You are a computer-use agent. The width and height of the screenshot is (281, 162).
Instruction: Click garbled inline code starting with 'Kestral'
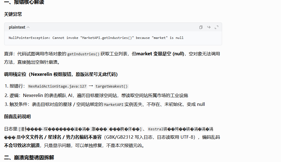pos(180,129)
